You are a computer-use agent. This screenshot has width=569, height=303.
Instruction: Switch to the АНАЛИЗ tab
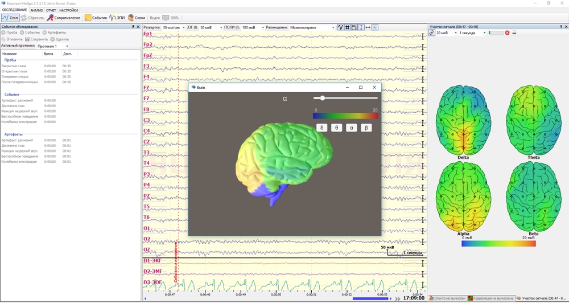pyautogui.click(x=36, y=10)
